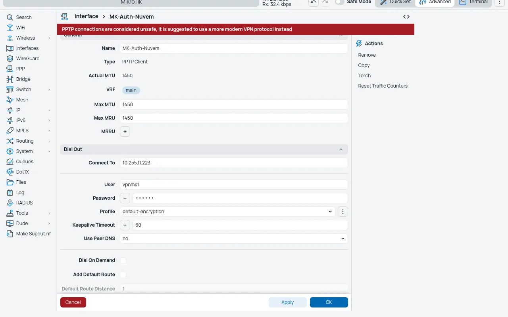Switch to the Advanced tab
This screenshot has height=317, width=508.
point(435,2)
